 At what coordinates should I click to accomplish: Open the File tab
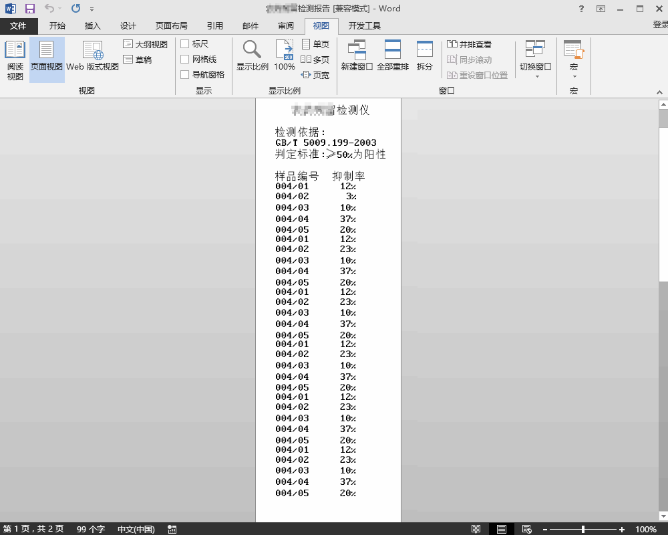point(18,26)
